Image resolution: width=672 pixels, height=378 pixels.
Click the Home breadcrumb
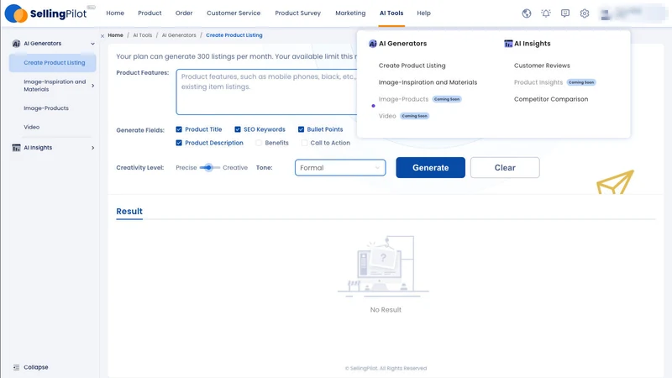click(115, 35)
